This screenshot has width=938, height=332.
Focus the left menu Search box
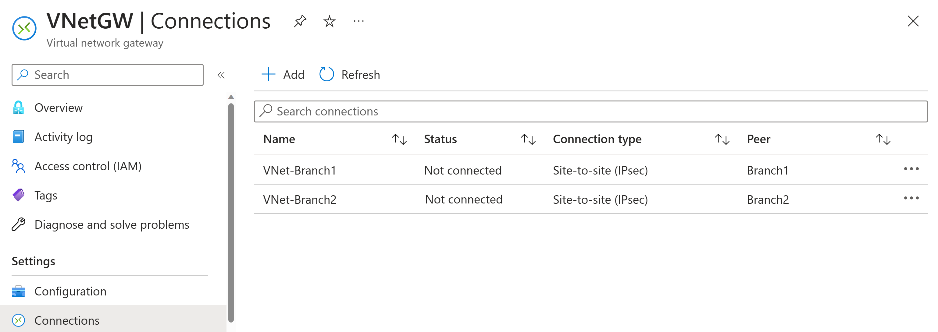tap(107, 75)
